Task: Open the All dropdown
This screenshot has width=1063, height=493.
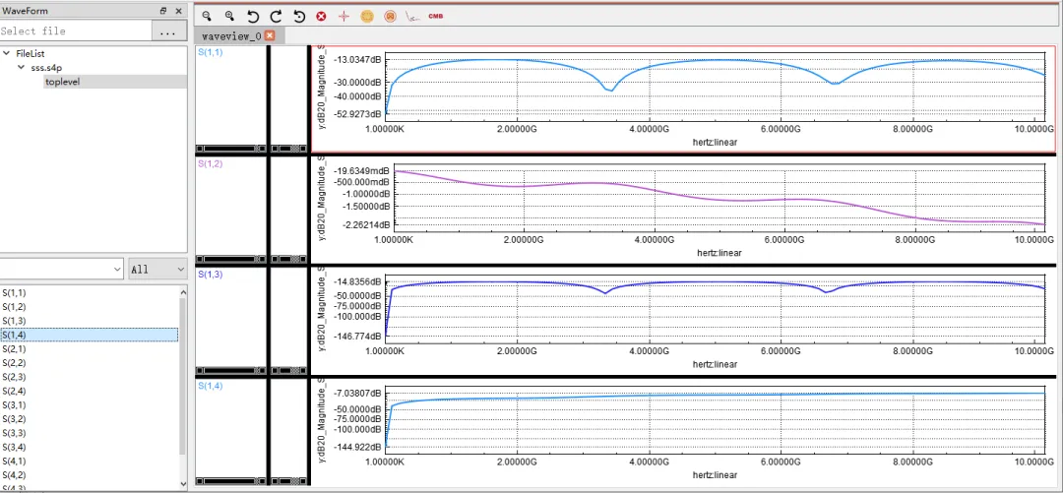Action: (157, 270)
